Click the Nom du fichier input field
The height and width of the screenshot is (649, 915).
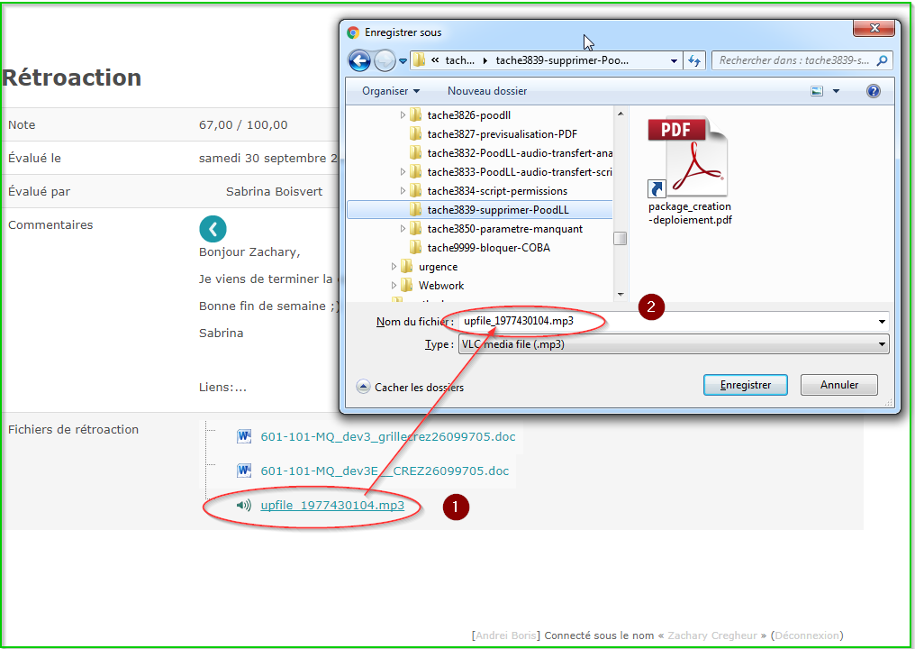click(x=666, y=322)
